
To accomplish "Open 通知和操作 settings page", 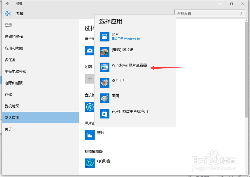I will [x=40, y=37].
